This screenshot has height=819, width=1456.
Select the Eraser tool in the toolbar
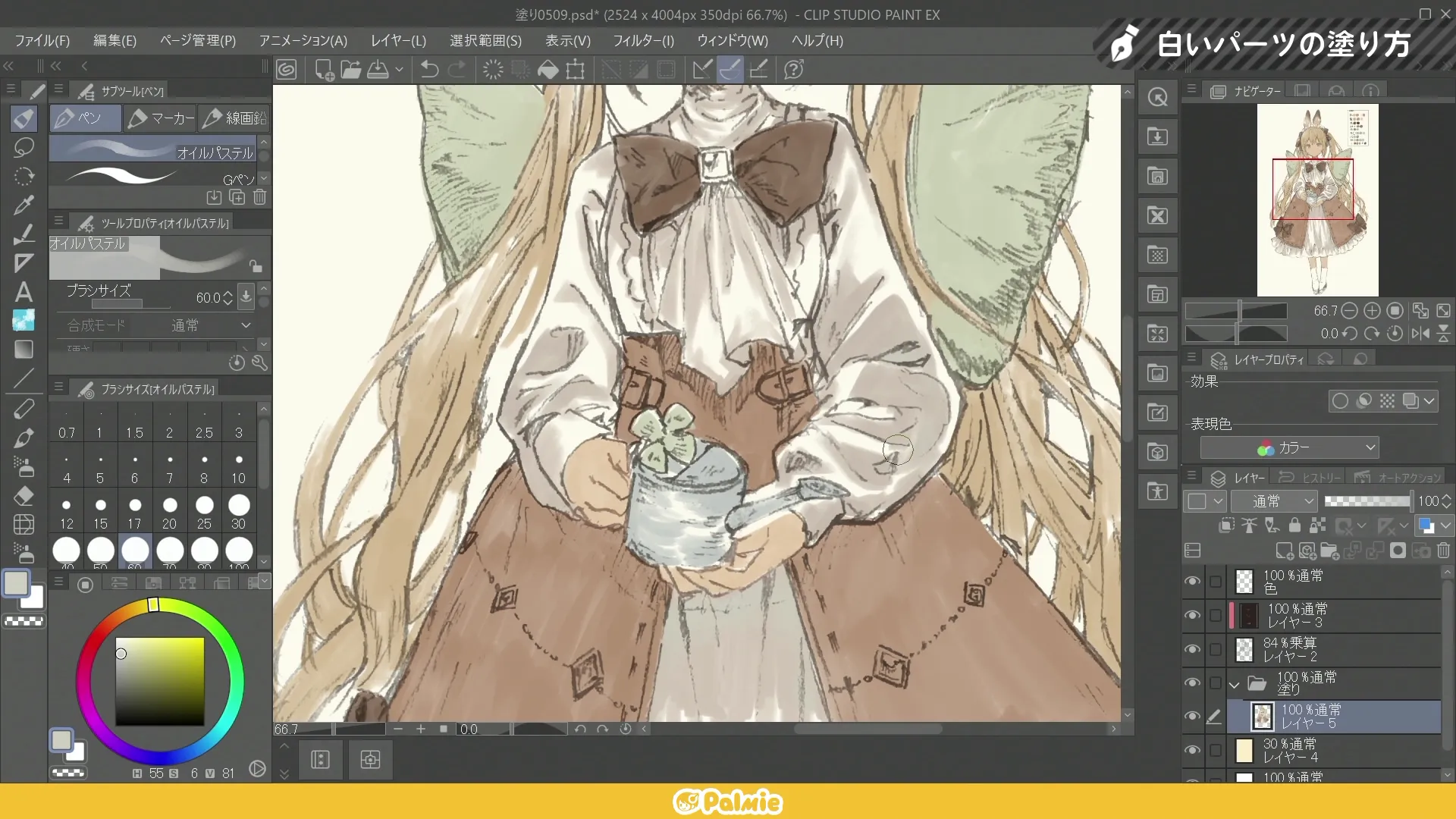click(x=24, y=495)
